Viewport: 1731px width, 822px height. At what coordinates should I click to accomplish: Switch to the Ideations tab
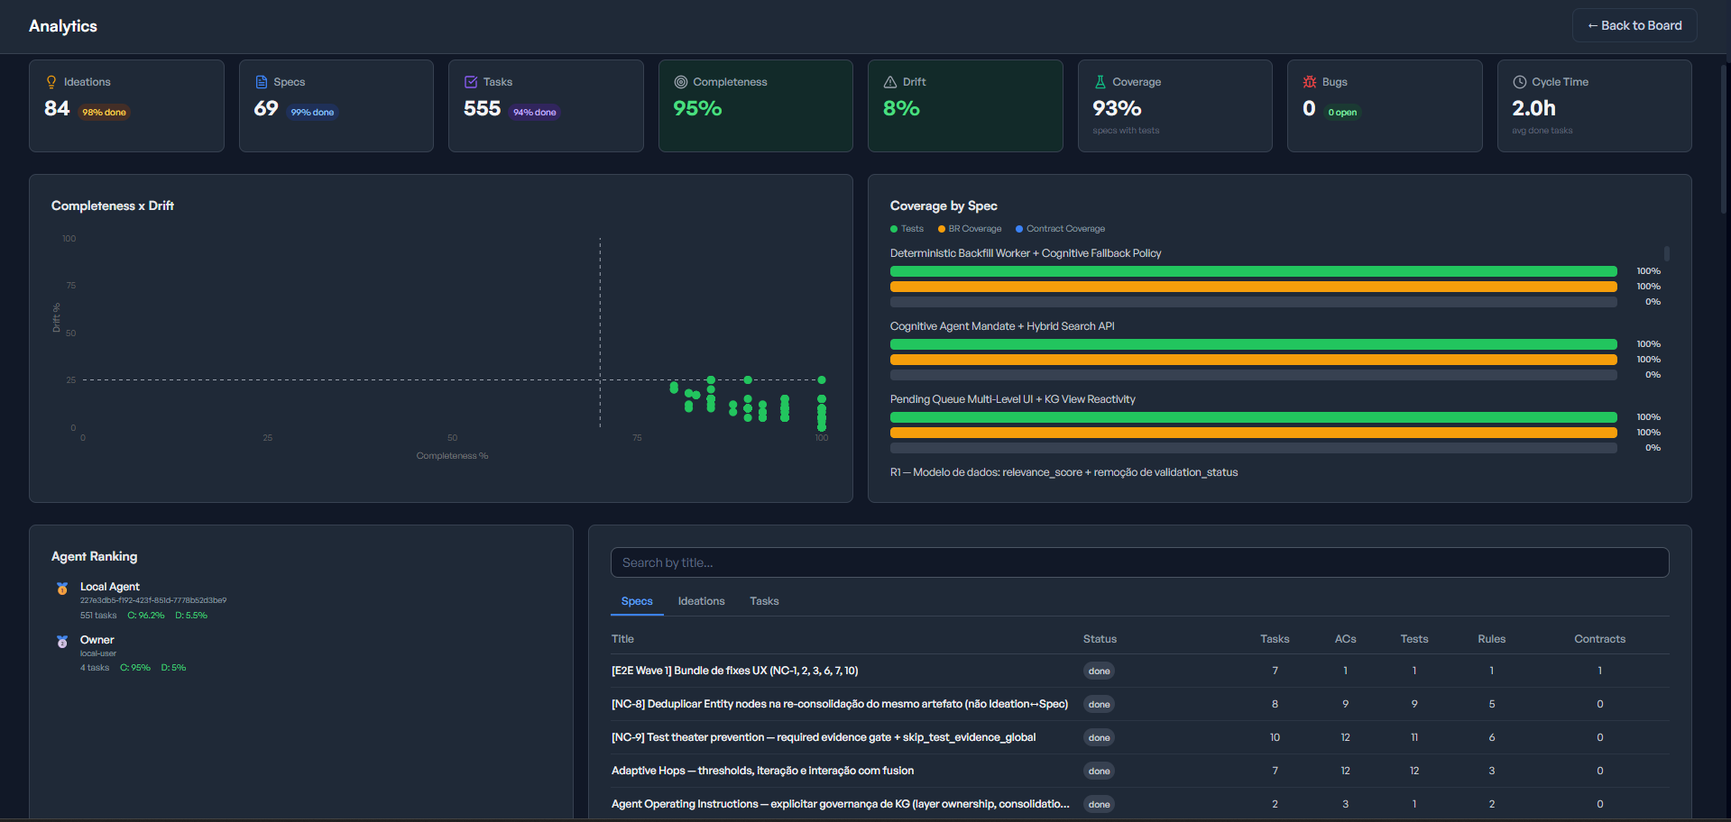[701, 601]
